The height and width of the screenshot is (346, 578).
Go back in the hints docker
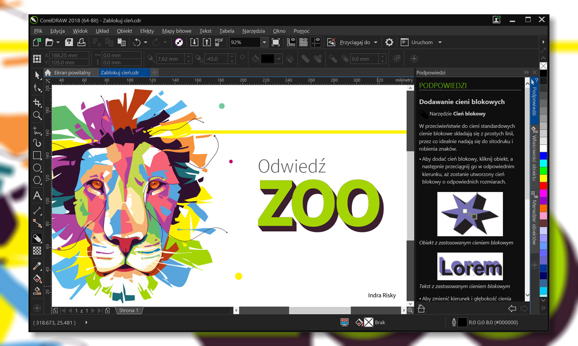click(x=512, y=308)
